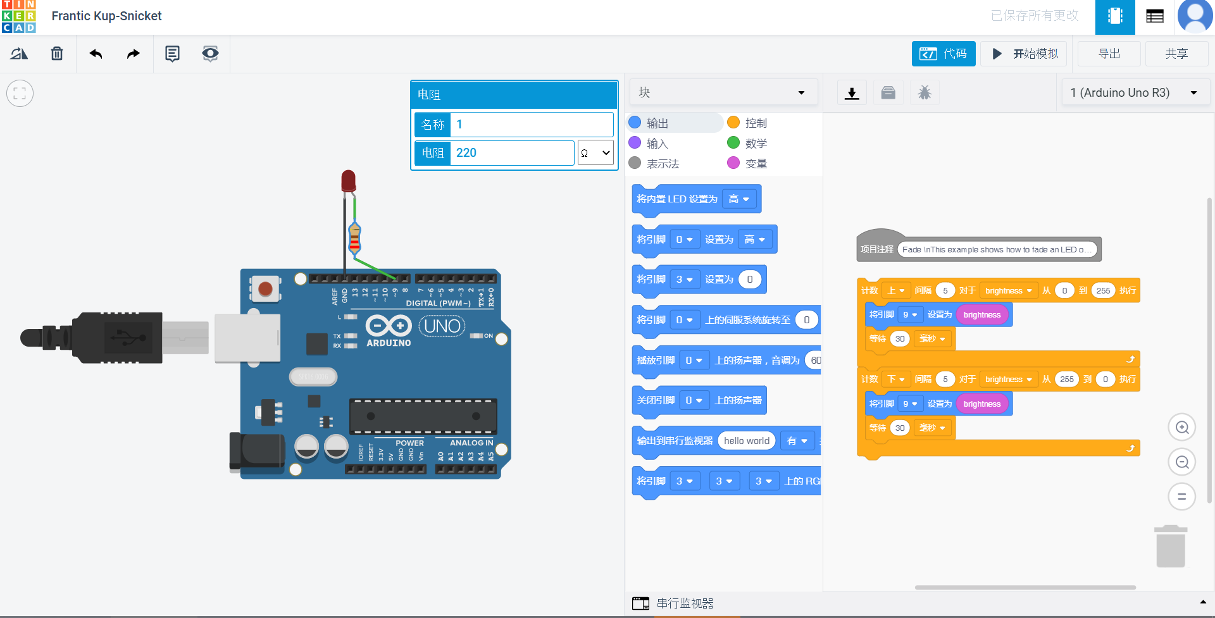This screenshot has height=618, width=1215.
Task: Open 有 dropdown on serial print block
Action: point(797,441)
